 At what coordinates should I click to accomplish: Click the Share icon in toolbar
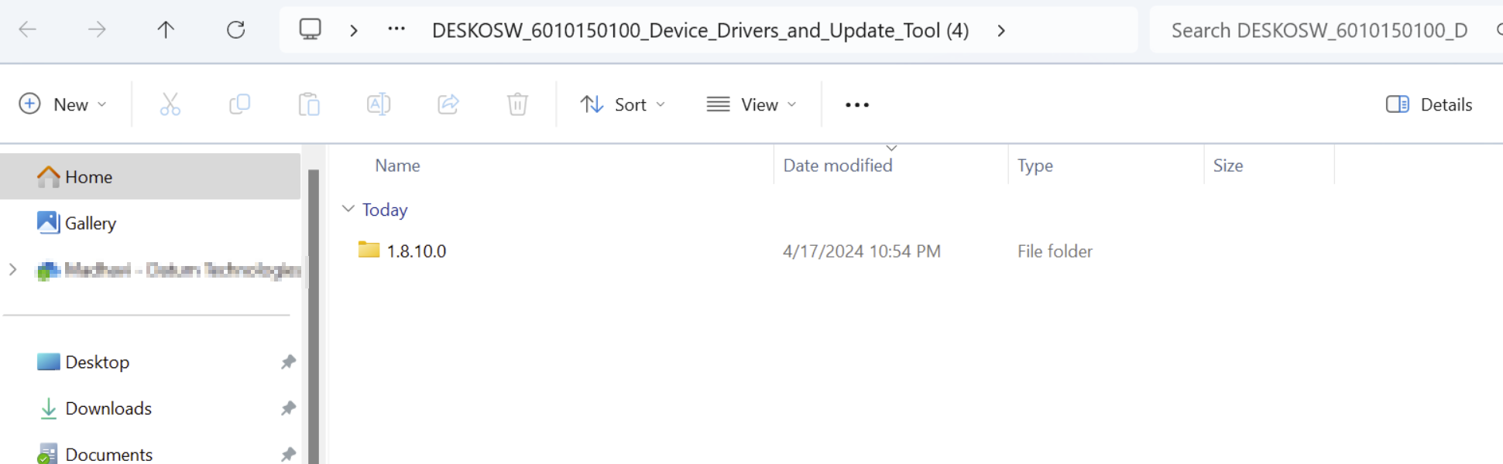click(x=448, y=104)
